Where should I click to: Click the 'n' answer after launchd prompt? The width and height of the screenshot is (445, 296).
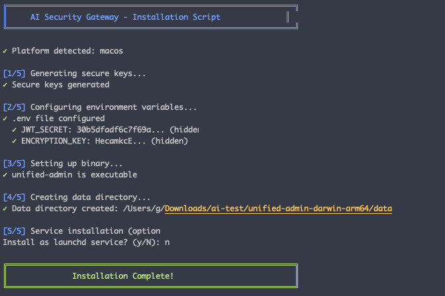(167, 242)
